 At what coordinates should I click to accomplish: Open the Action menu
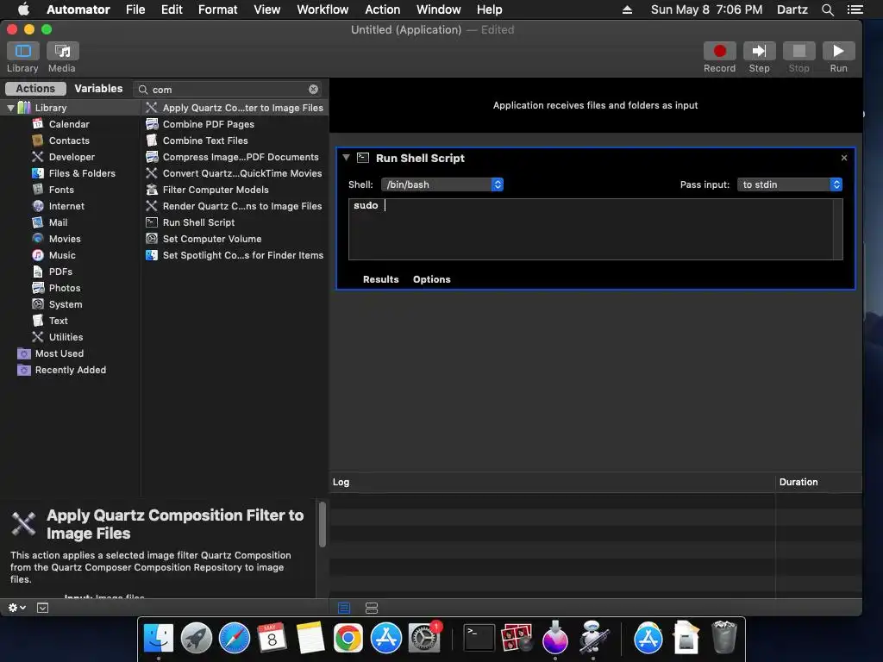[x=382, y=9]
